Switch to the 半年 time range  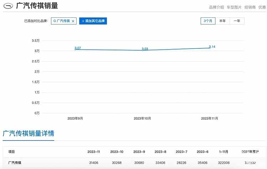coord(222,21)
